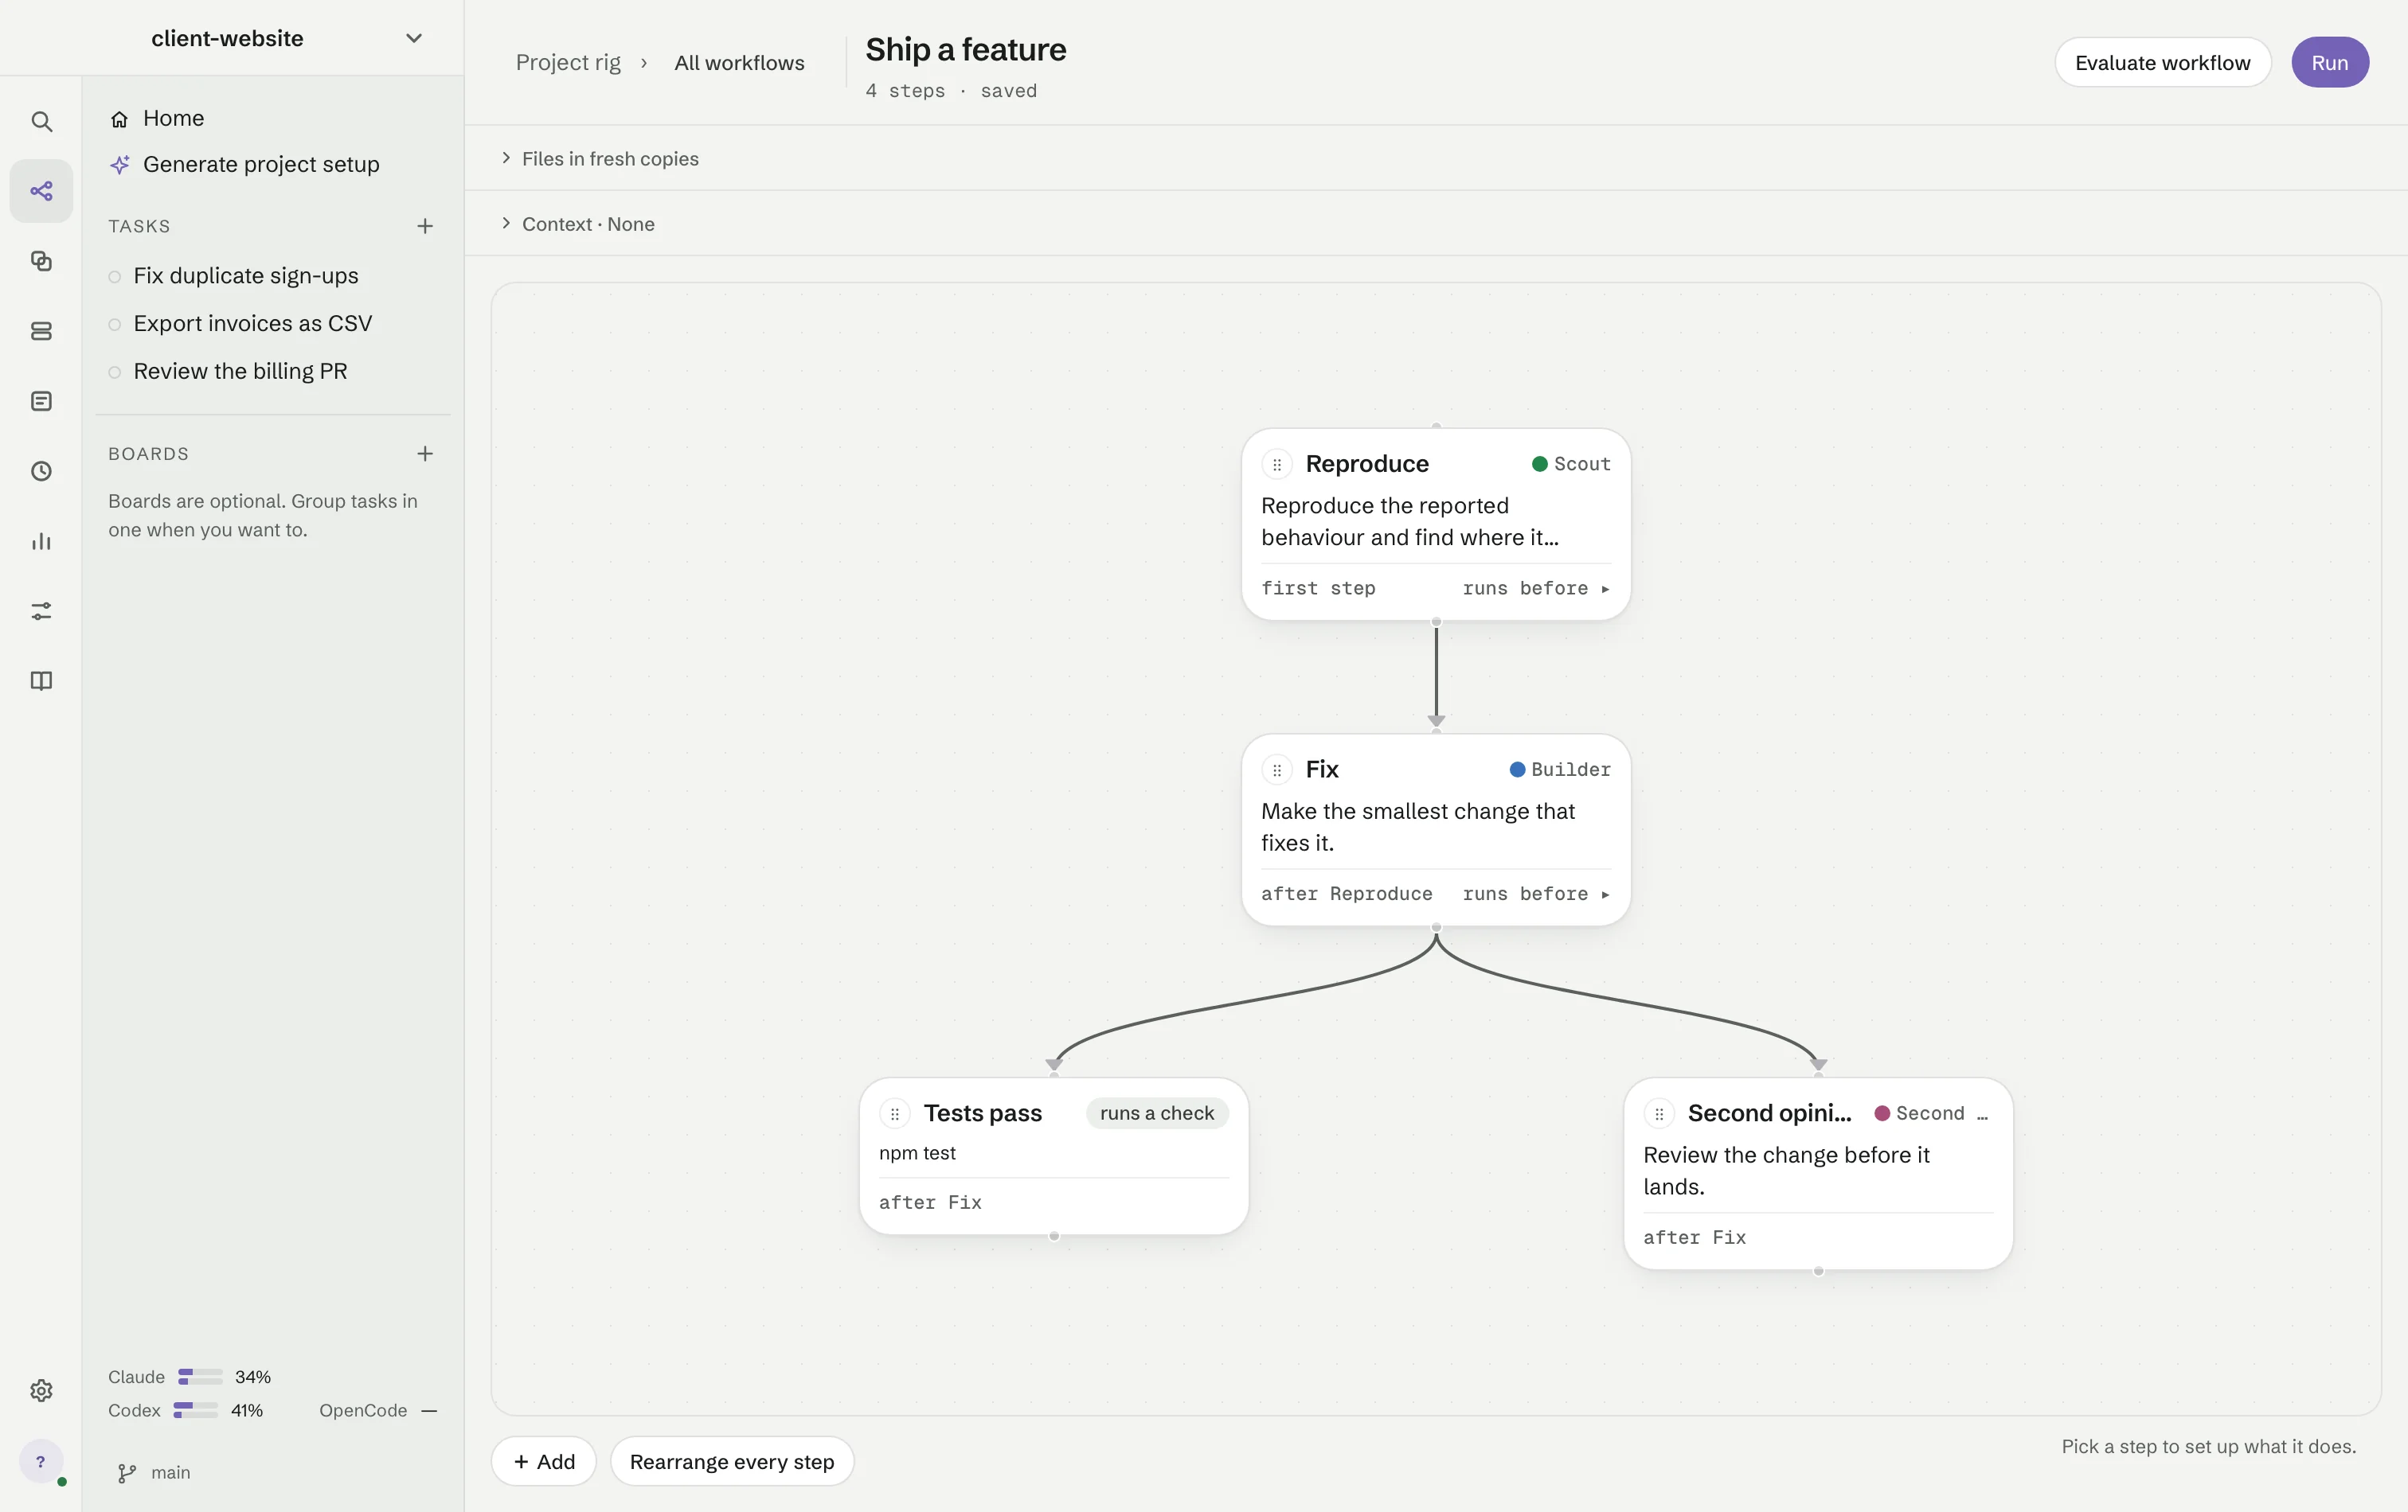Toggle status circle for Export invoices as CSV
2408x1512 pixels.
115,325
